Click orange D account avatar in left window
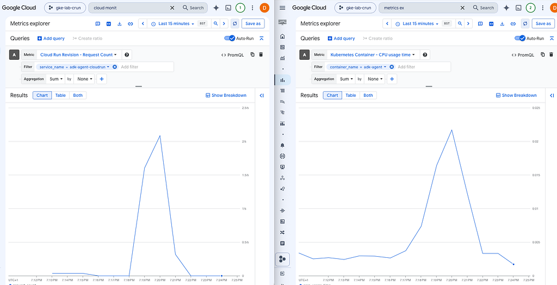The width and height of the screenshot is (557, 285). (265, 8)
